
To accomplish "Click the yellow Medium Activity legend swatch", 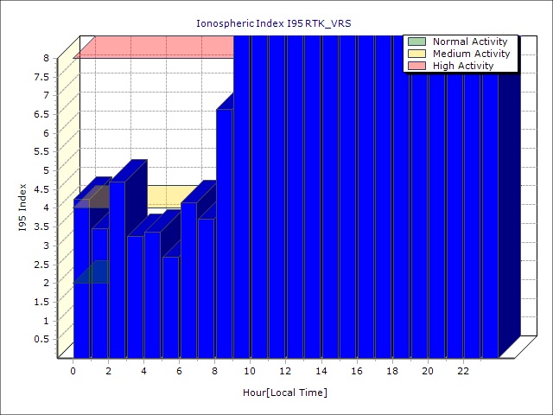I will [x=416, y=54].
